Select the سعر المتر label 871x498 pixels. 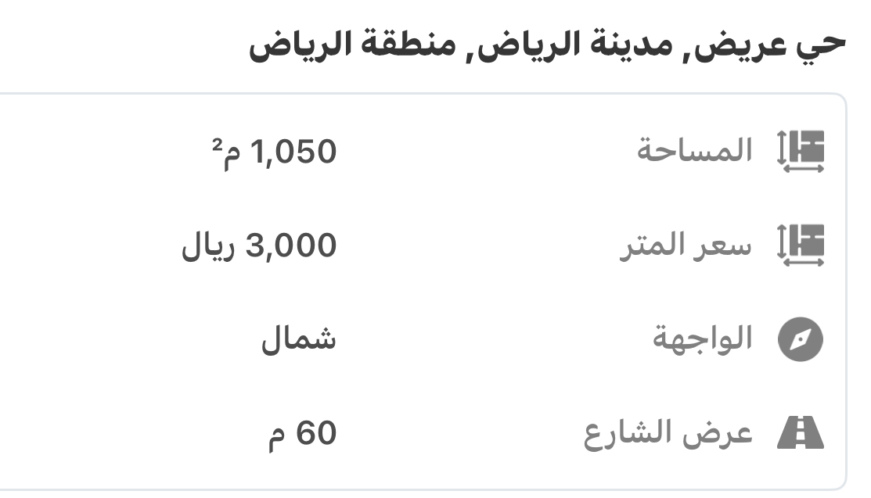coord(686,245)
